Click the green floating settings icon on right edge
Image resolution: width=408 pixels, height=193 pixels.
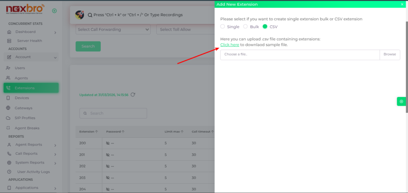point(401,101)
